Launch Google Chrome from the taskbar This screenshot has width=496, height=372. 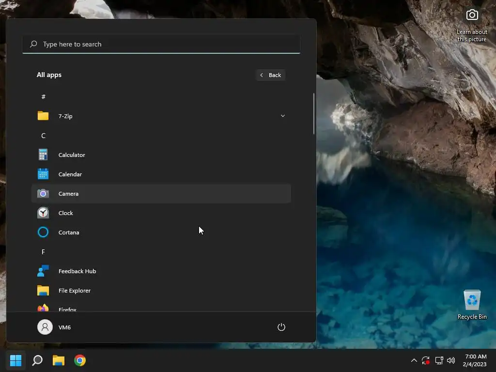coord(80,360)
